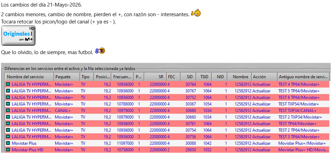This screenshot has height=153, width=331.
Task: Select old name TEST 5 TP64/Movistar+
Action: tap(299, 91)
